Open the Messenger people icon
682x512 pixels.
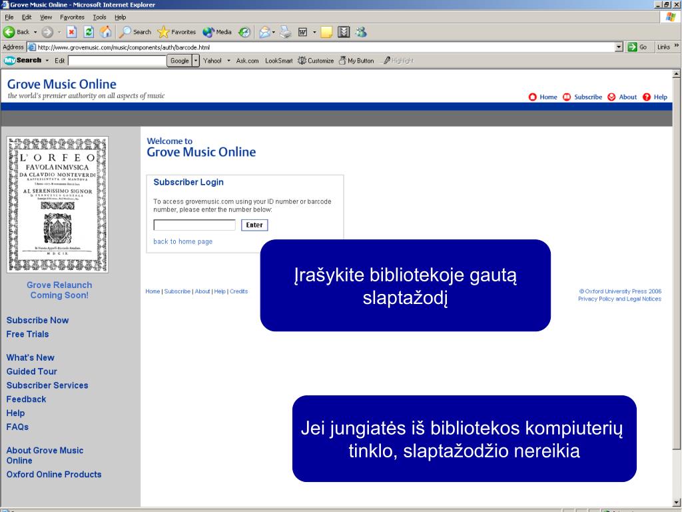[x=361, y=32]
